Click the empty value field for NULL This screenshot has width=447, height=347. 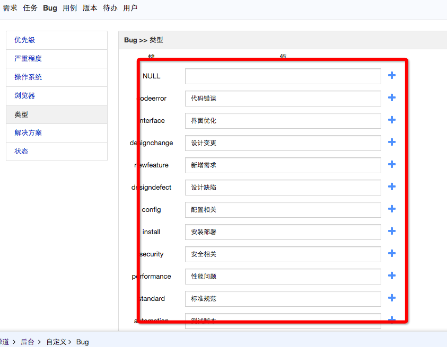pos(283,76)
